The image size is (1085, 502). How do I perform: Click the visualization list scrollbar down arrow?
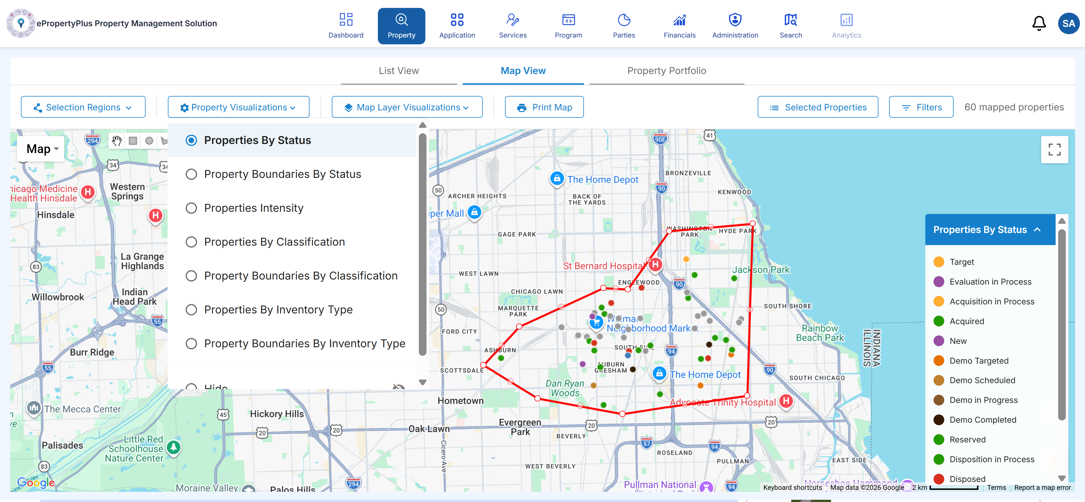click(x=423, y=382)
